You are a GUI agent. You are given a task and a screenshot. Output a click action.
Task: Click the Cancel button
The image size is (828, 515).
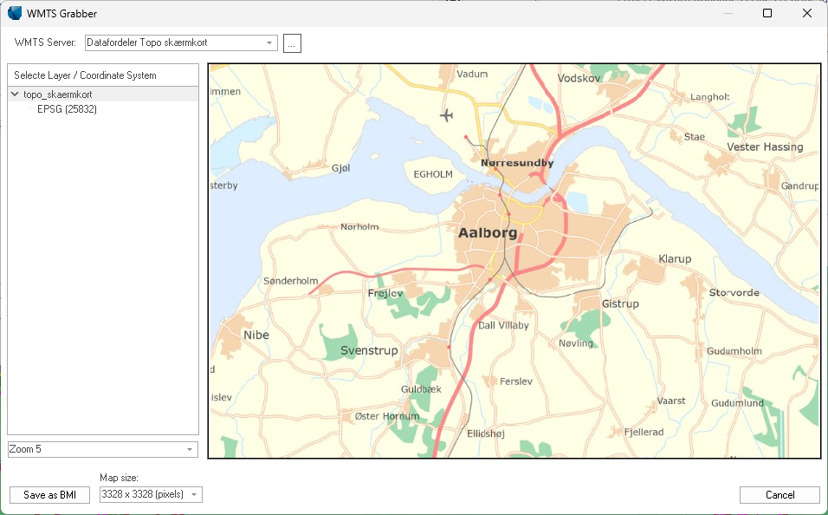click(779, 495)
